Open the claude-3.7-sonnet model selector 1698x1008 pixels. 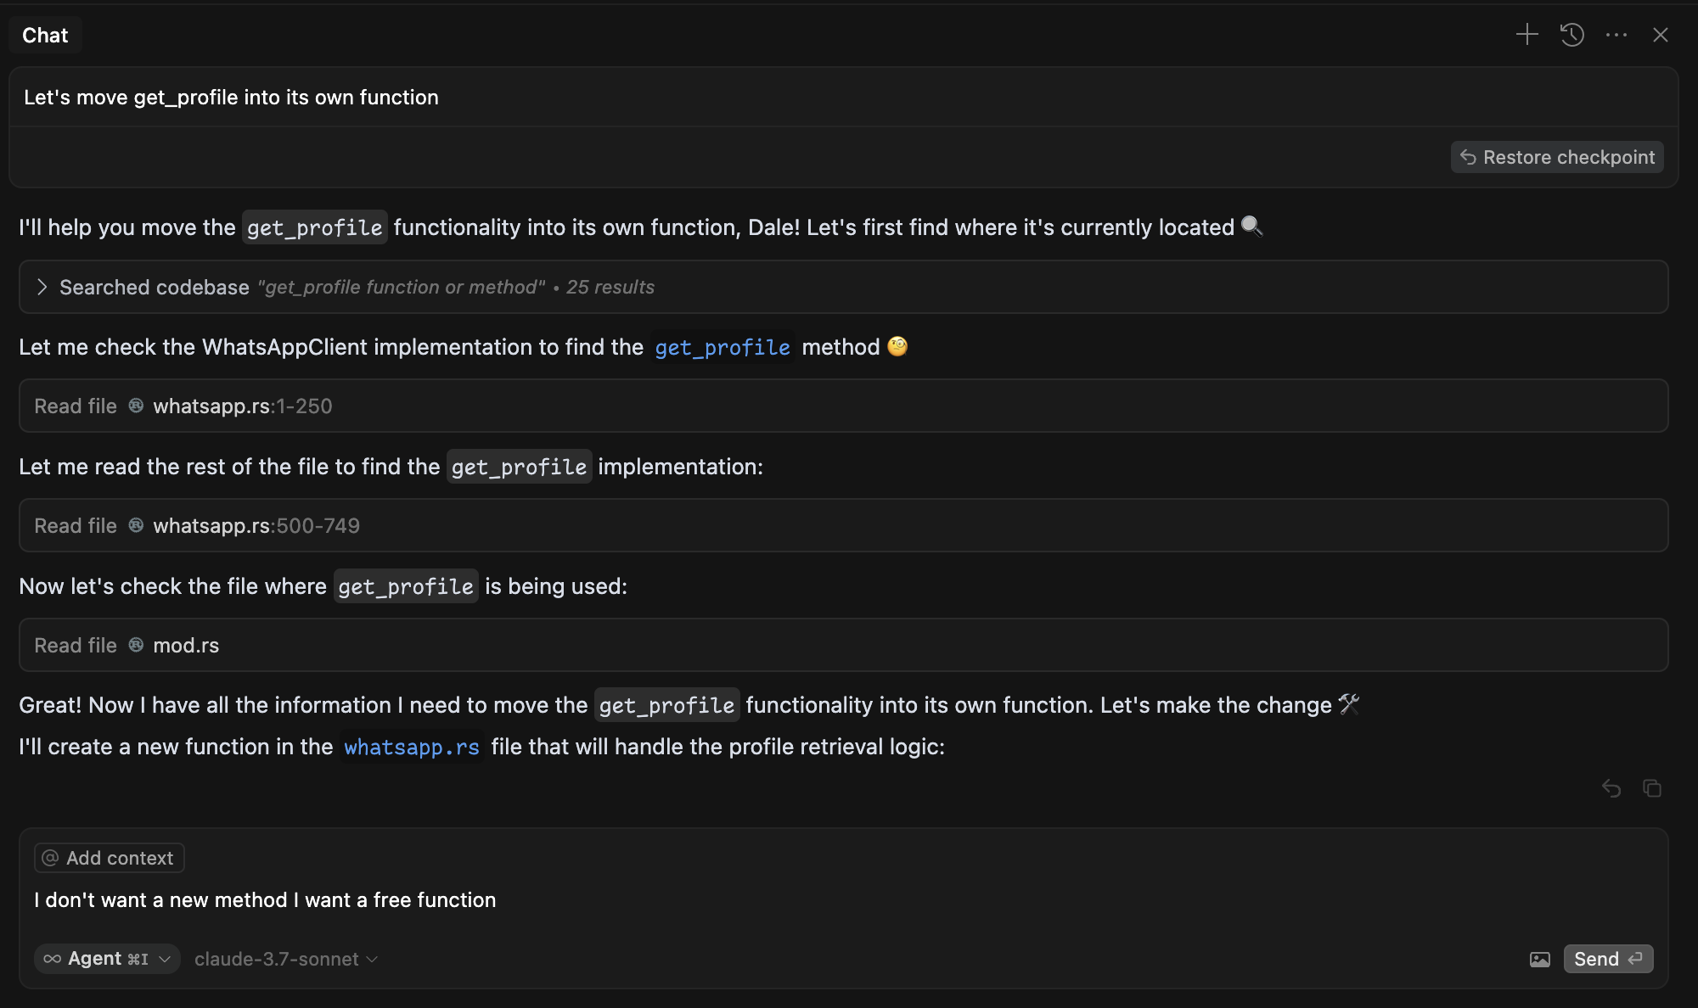tap(286, 959)
